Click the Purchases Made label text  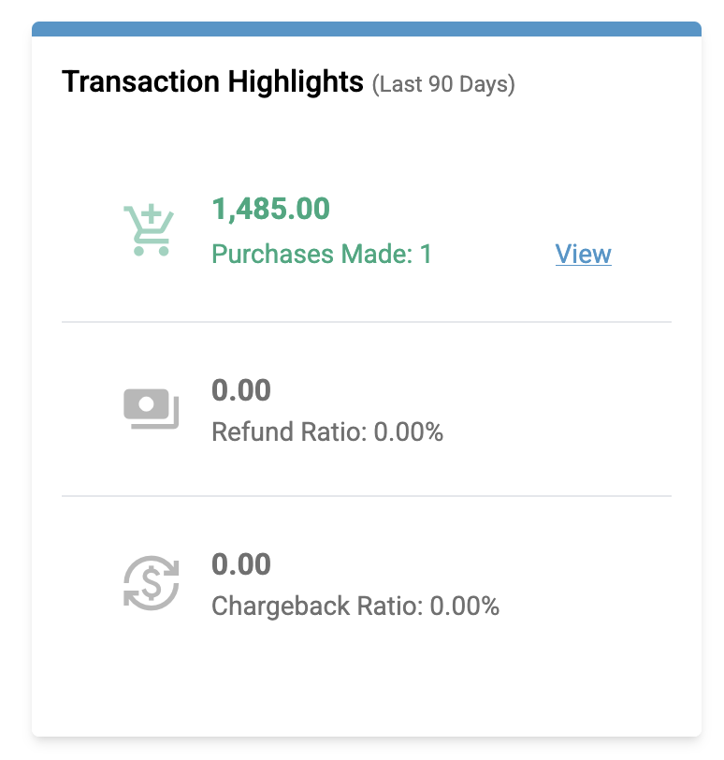(x=311, y=254)
